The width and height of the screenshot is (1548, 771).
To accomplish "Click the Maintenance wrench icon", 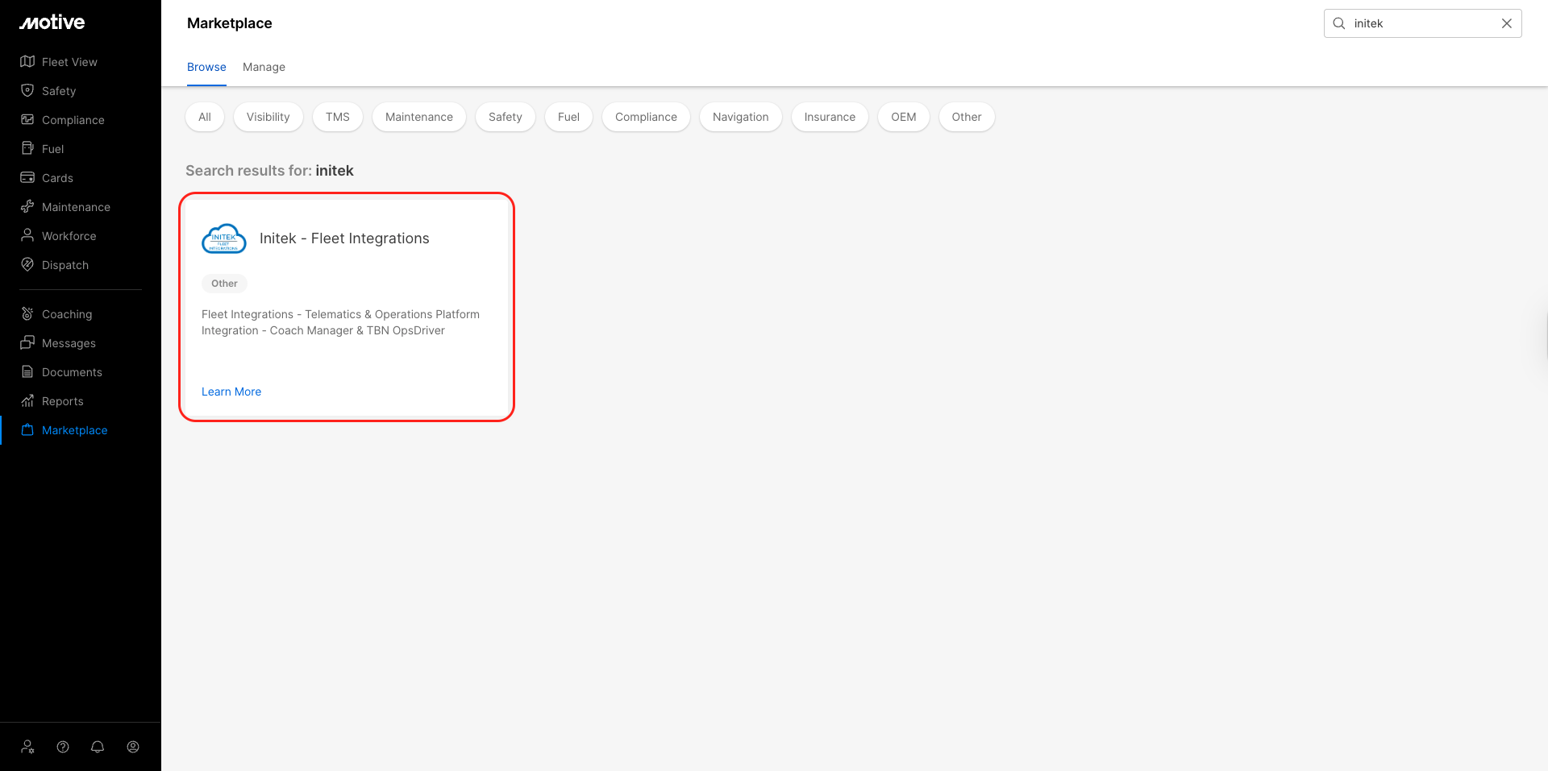I will click(27, 207).
